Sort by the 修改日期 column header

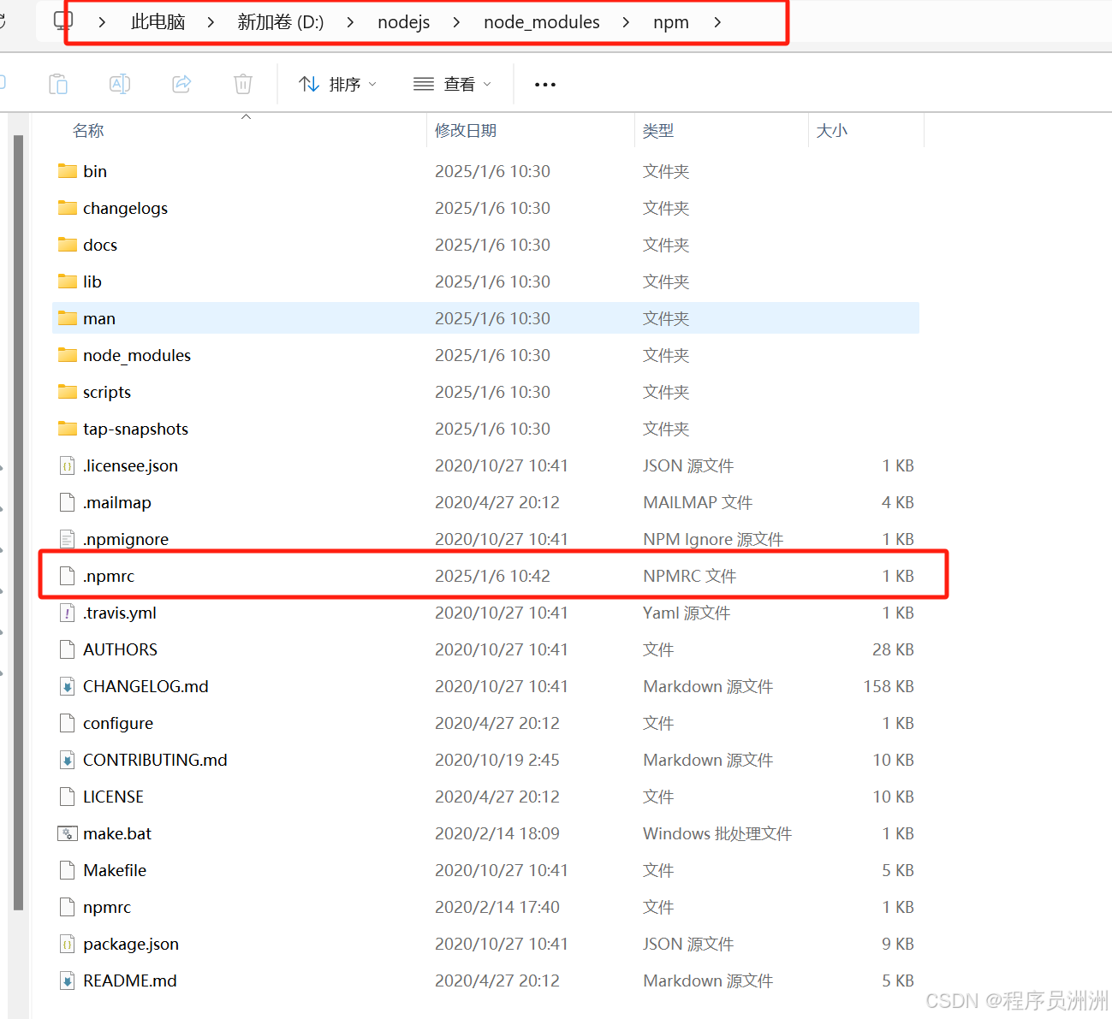coord(466,131)
